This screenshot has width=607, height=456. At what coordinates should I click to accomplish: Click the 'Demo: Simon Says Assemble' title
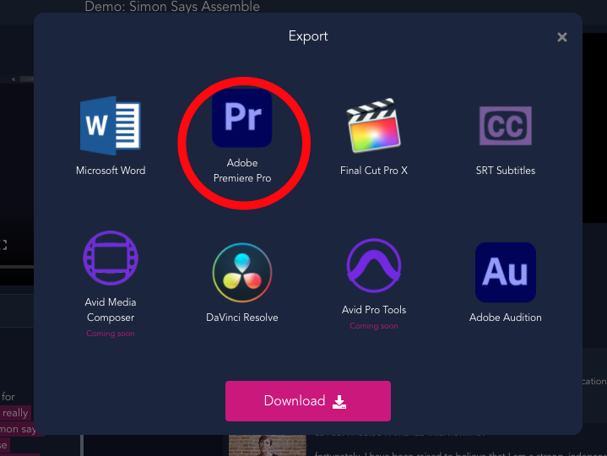pyautogui.click(x=172, y=6)
